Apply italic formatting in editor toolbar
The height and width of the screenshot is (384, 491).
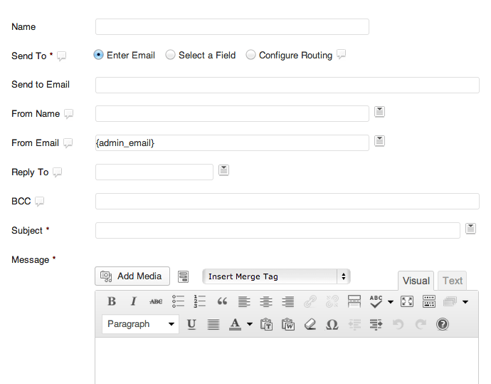click(133, 301)
